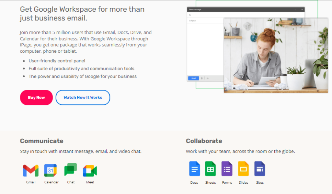Select the Google Sheets icon
The image size is (332, 194).
tap(211, 169)
